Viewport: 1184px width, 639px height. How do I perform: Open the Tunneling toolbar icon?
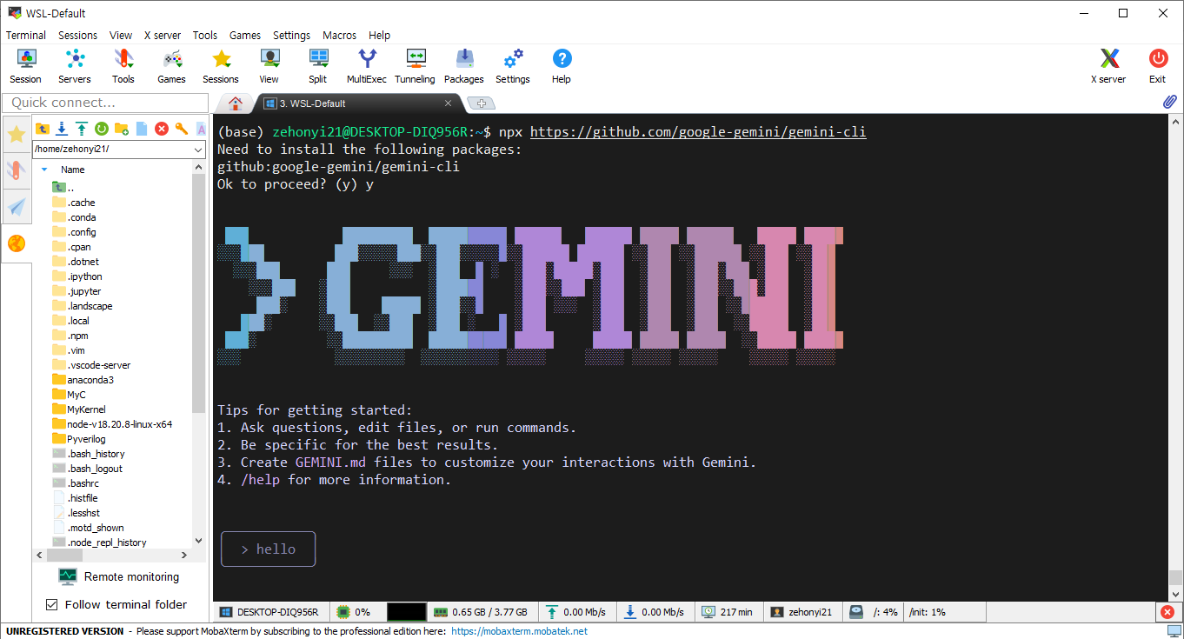point(416,66)
